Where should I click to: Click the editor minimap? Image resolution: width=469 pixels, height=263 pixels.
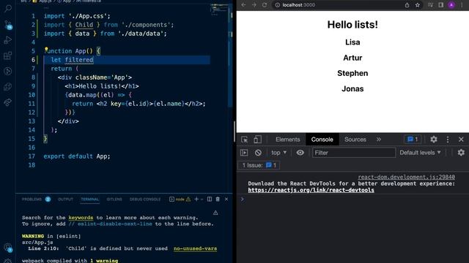click(219, 9)
